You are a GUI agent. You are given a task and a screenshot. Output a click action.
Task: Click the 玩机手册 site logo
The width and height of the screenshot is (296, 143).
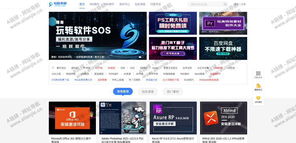[58, 4]
